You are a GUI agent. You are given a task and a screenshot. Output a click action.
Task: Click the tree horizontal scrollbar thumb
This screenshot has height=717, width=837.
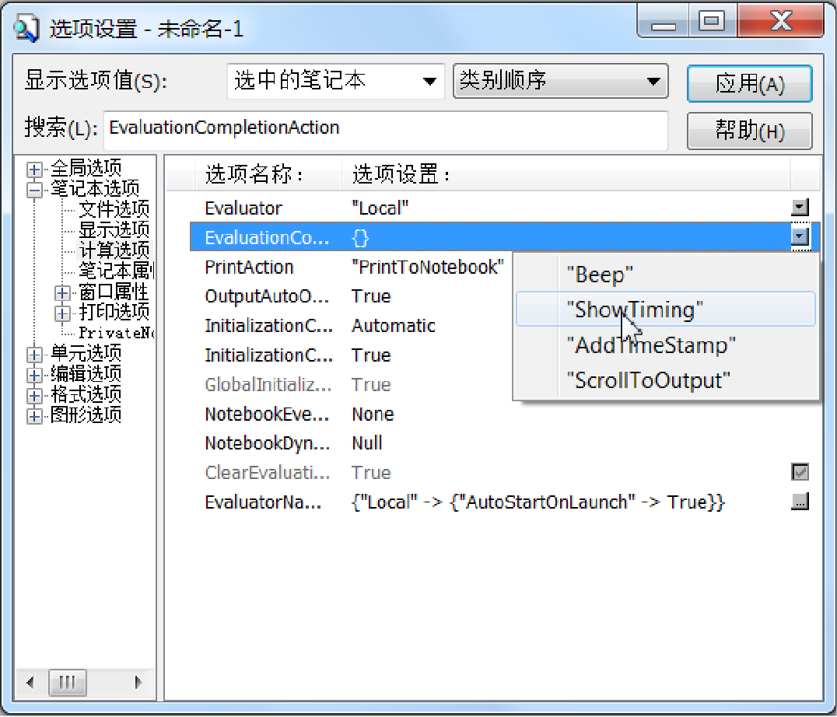[67, 682]
